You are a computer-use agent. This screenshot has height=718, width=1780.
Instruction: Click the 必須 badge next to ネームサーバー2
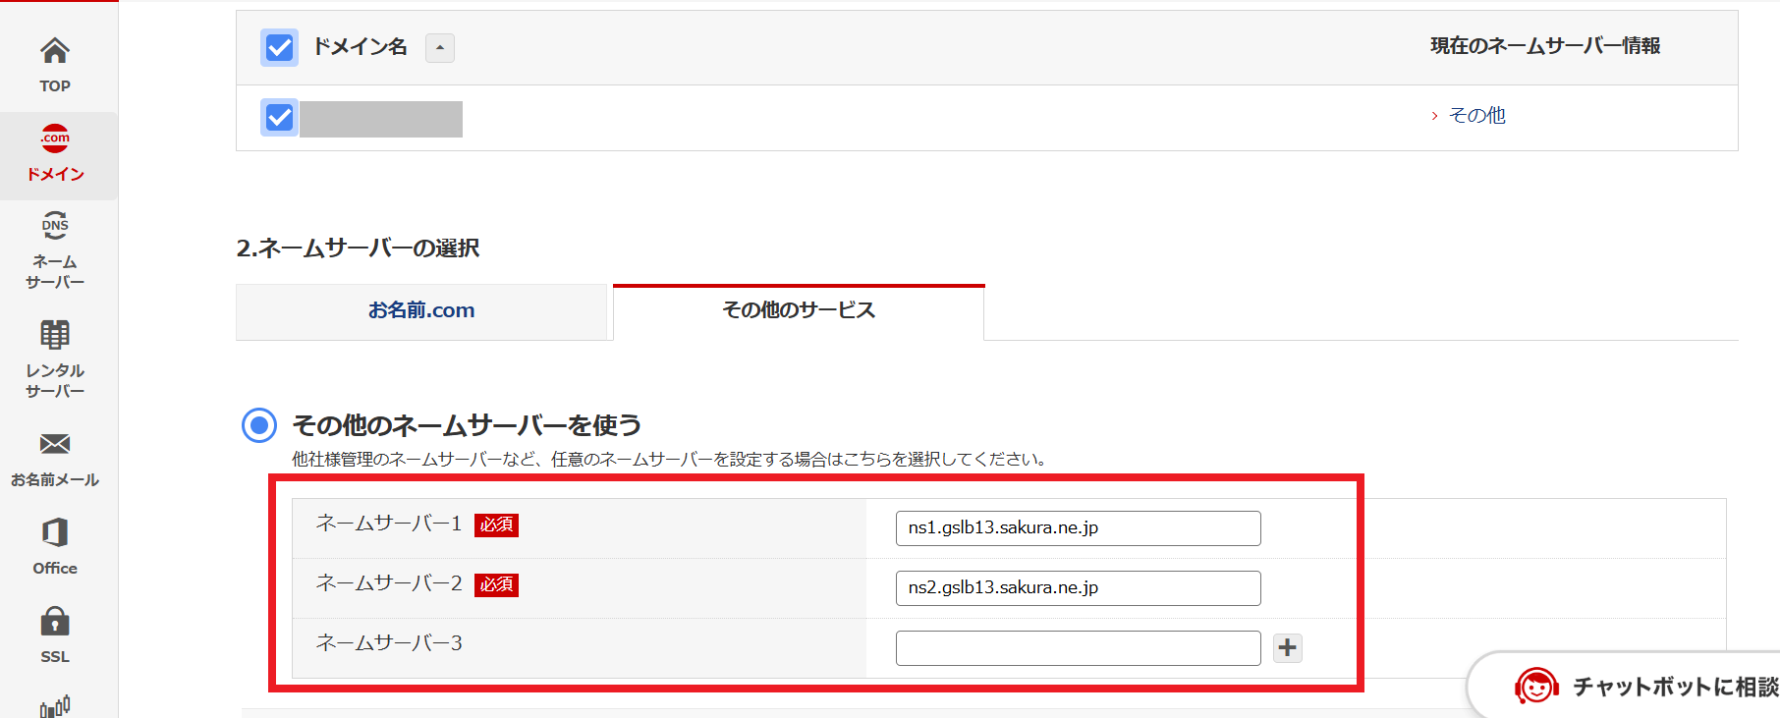coord(496,584)
